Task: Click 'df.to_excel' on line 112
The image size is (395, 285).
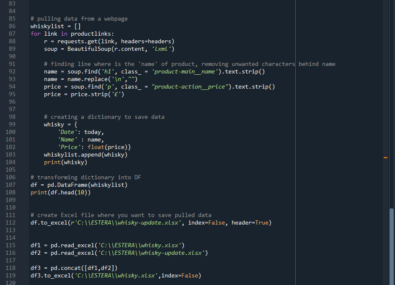Action: 49,222
